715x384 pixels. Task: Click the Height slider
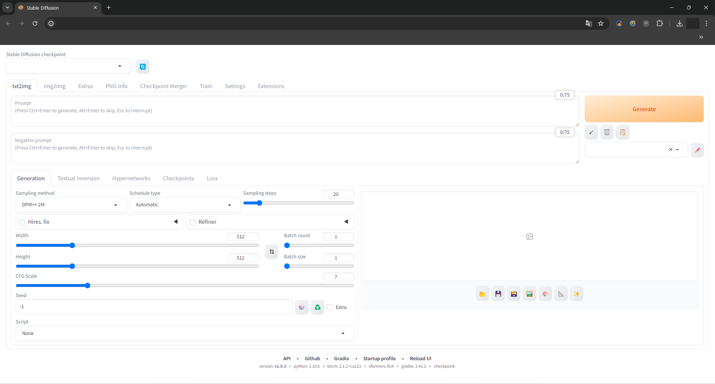[137, 266]
